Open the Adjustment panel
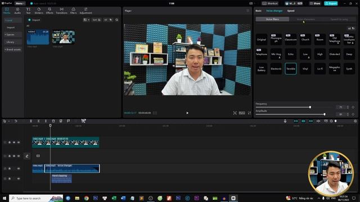 click(x=85, y=11)
